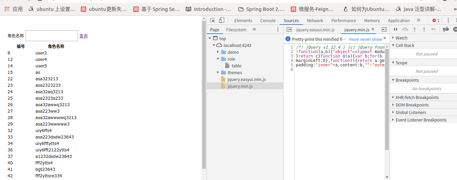Open the Spring Boot 2 bookmark folder

click(261, 9)
